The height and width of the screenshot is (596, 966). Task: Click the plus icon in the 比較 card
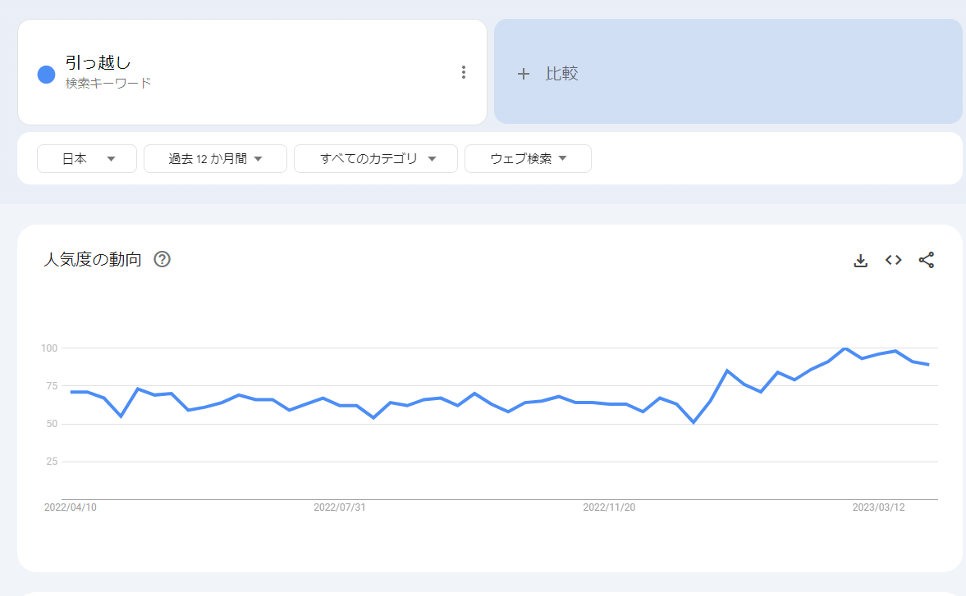523,75
